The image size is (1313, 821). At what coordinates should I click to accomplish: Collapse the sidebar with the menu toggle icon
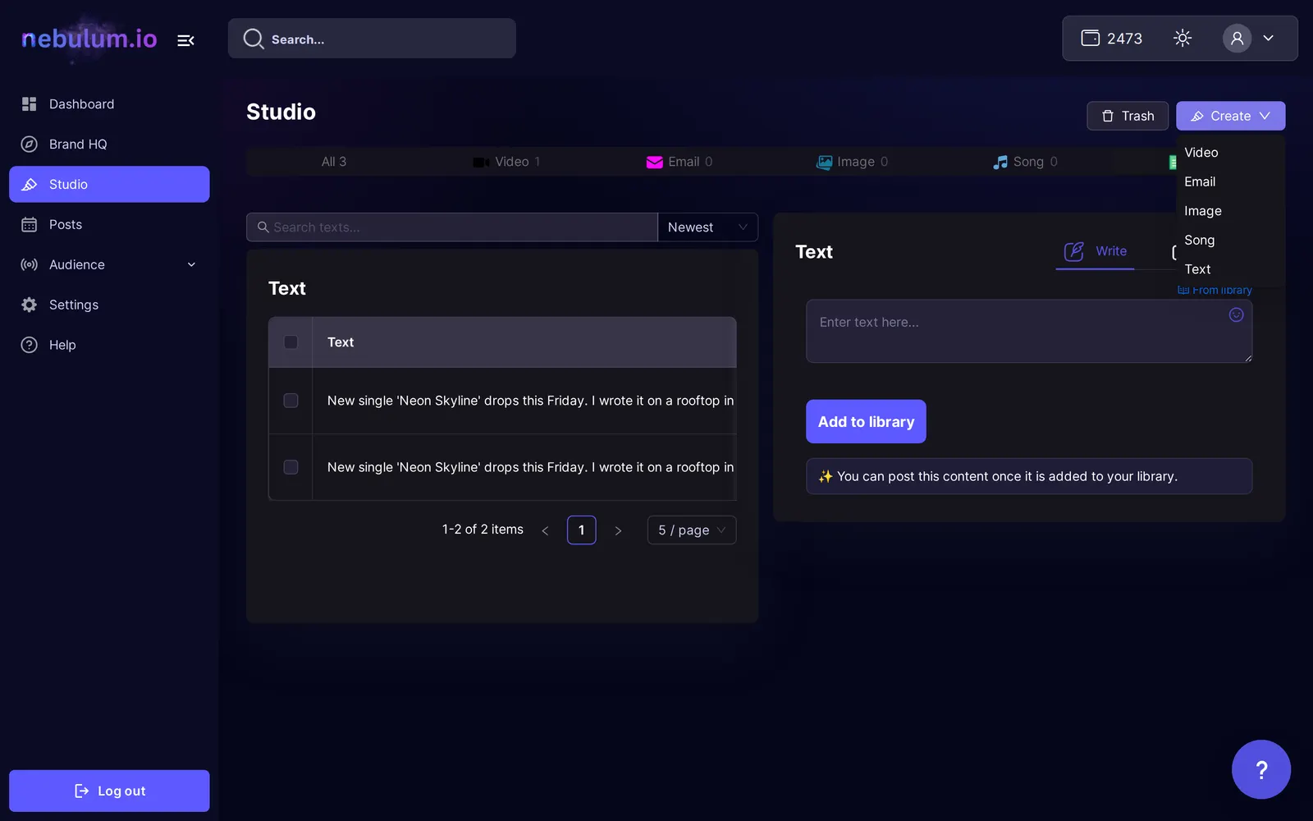pyautogui.click(x=185, y=39)
